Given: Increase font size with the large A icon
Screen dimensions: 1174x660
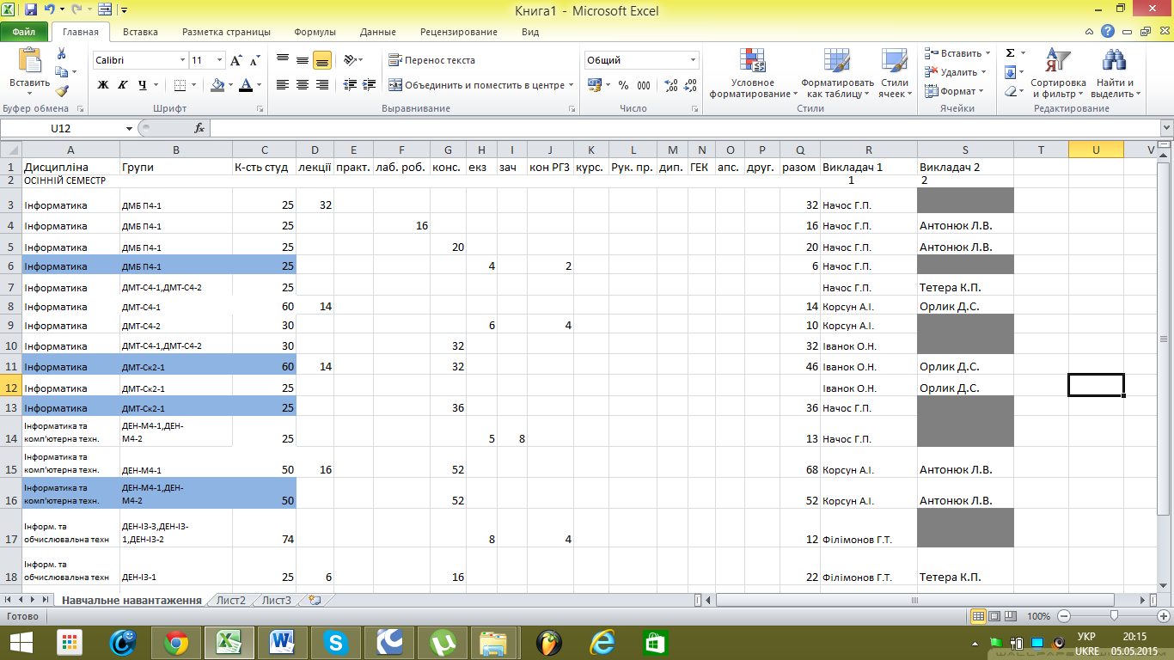Looking at the screenshot, I should (236, 61).
